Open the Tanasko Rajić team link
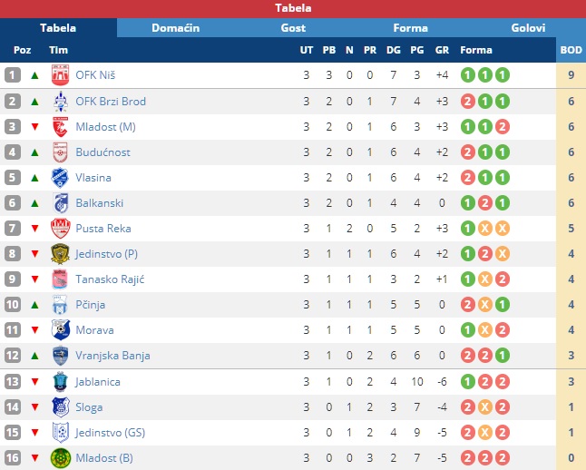586x470 pixels. point(110,279)
